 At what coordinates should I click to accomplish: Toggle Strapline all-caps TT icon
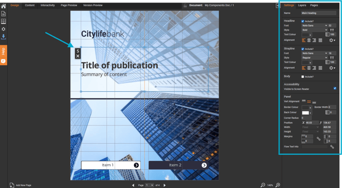pos(332,58)
